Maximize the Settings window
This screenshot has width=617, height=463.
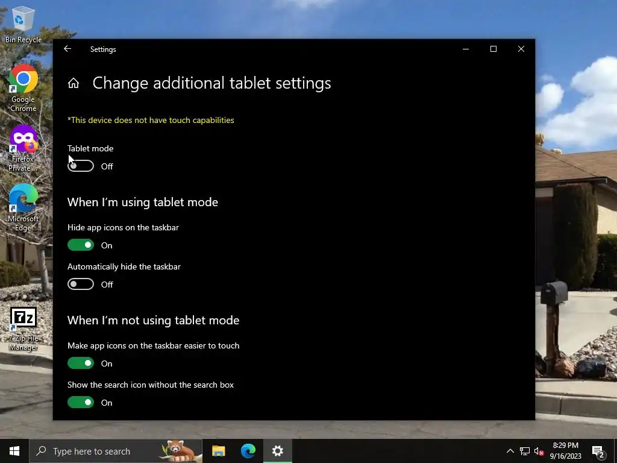pos(493,49)
